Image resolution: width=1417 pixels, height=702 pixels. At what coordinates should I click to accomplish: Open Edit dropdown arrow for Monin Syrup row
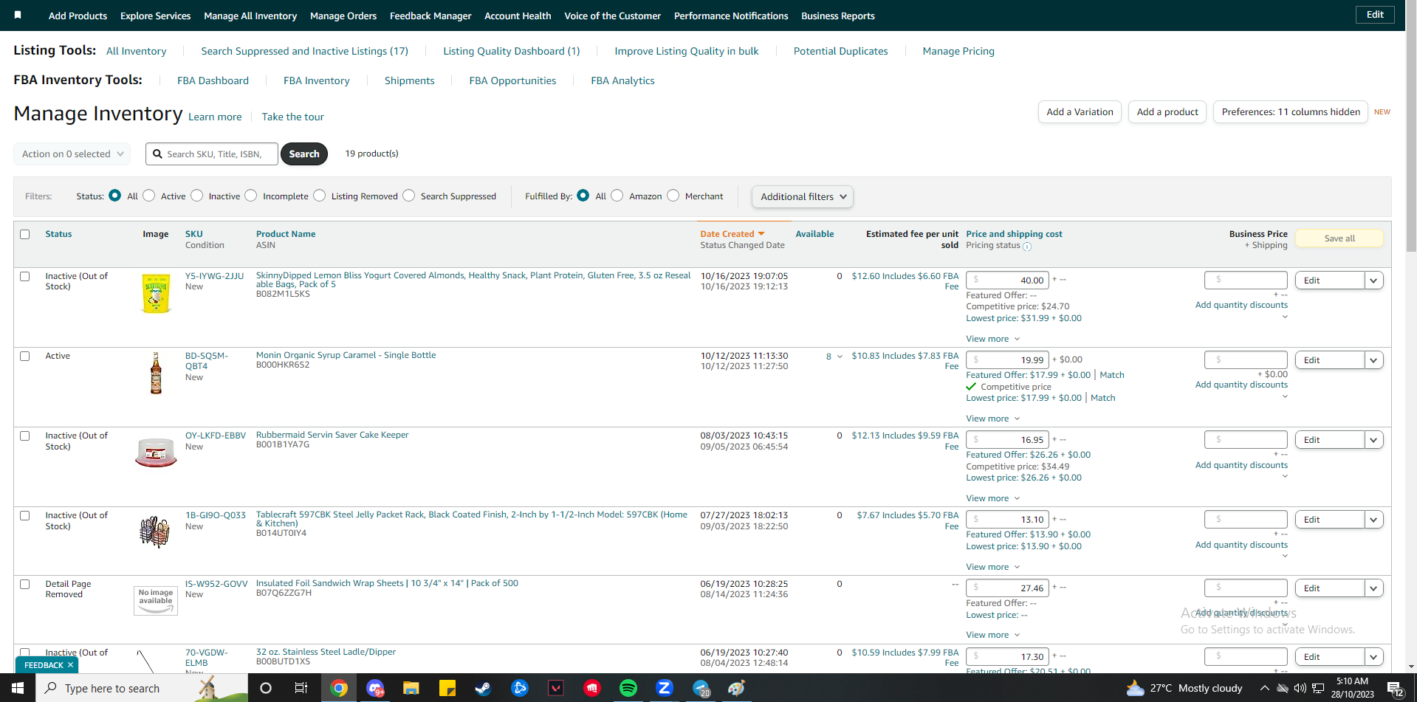(x=1374, y=360)
